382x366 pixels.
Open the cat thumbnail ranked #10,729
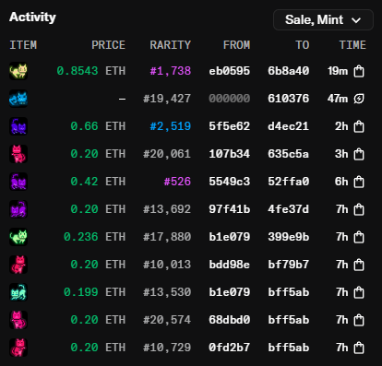tap(18, 348)
